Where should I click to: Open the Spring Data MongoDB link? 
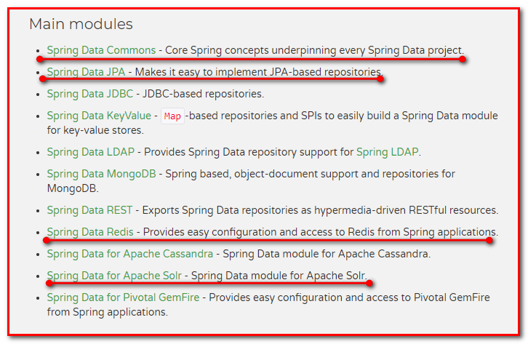102,174
